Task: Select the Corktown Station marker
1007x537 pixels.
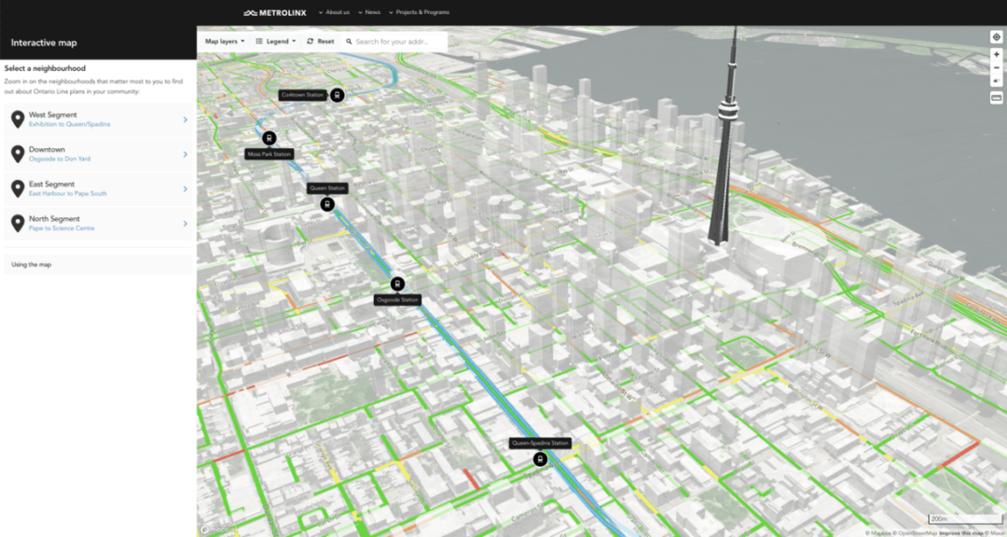Action: tap(337, 94)
